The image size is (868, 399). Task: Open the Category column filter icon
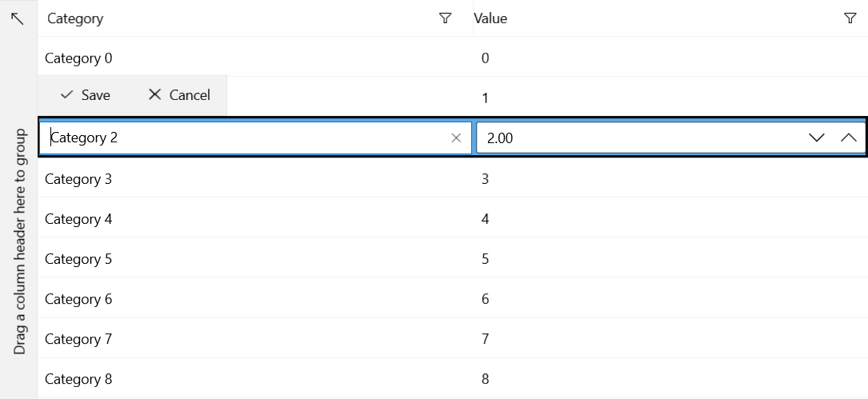[x=445, y=18]
